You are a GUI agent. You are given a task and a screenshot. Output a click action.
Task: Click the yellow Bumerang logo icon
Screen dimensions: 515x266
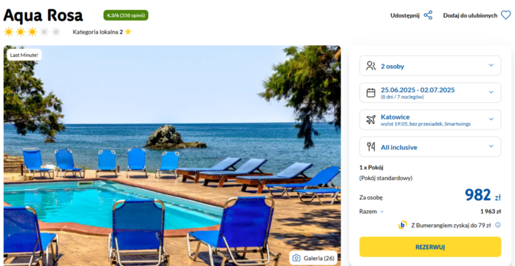click(x=402, y=225)
